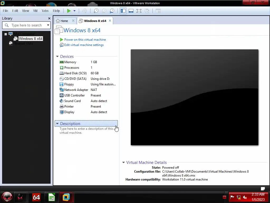Collapse the Devices section

[x=57, y=57]
